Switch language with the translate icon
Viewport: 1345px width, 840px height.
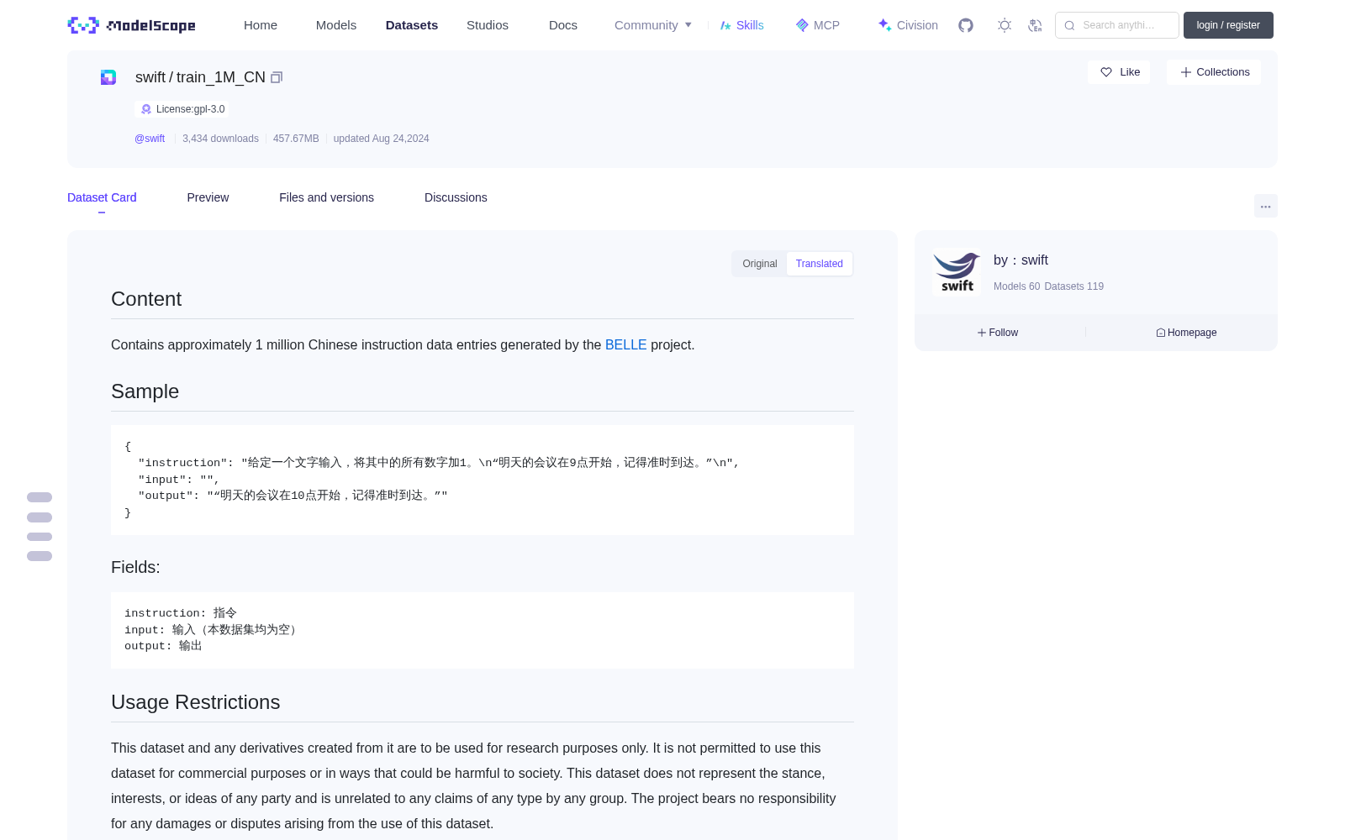[x=1035, y=25]
